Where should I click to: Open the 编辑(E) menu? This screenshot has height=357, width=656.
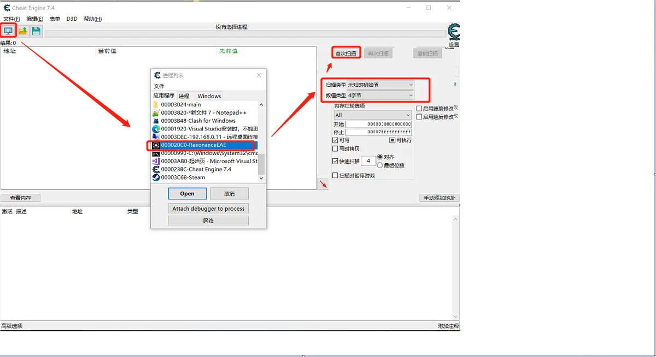[x=35, y=19]
